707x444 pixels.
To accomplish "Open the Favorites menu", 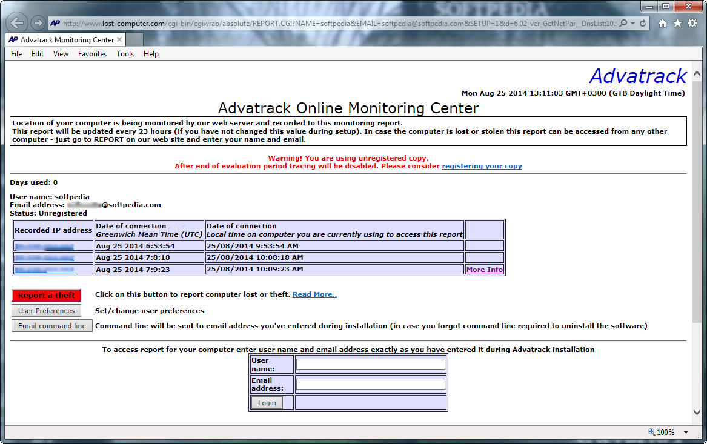I will click(x=93, y=54).
